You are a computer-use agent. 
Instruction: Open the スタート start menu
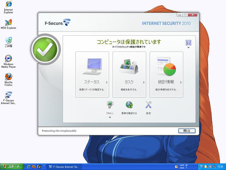coord(12,167)
